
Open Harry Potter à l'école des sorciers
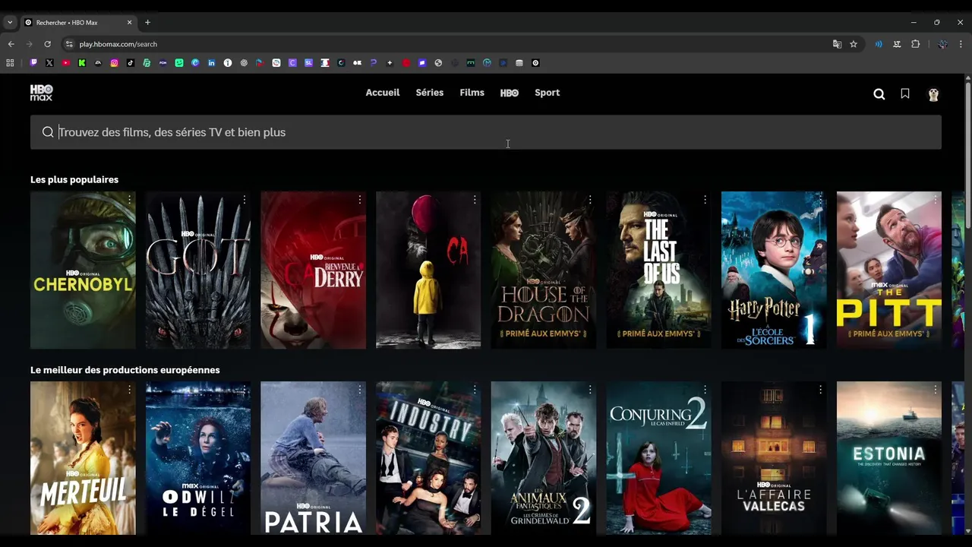tap(774, 270)
